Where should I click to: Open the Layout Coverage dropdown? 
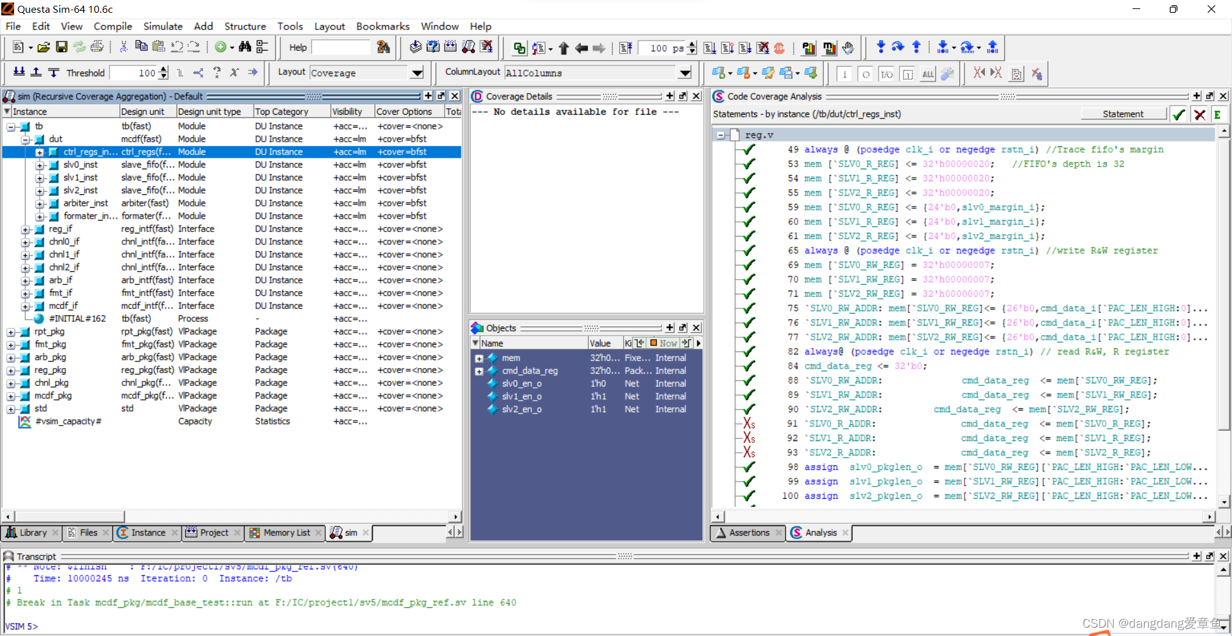tap(417, 73)
